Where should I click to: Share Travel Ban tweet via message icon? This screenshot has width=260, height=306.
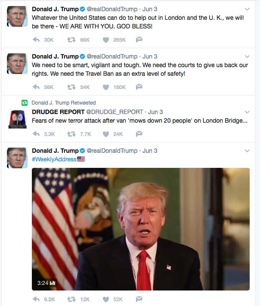(x=139, y=87)
